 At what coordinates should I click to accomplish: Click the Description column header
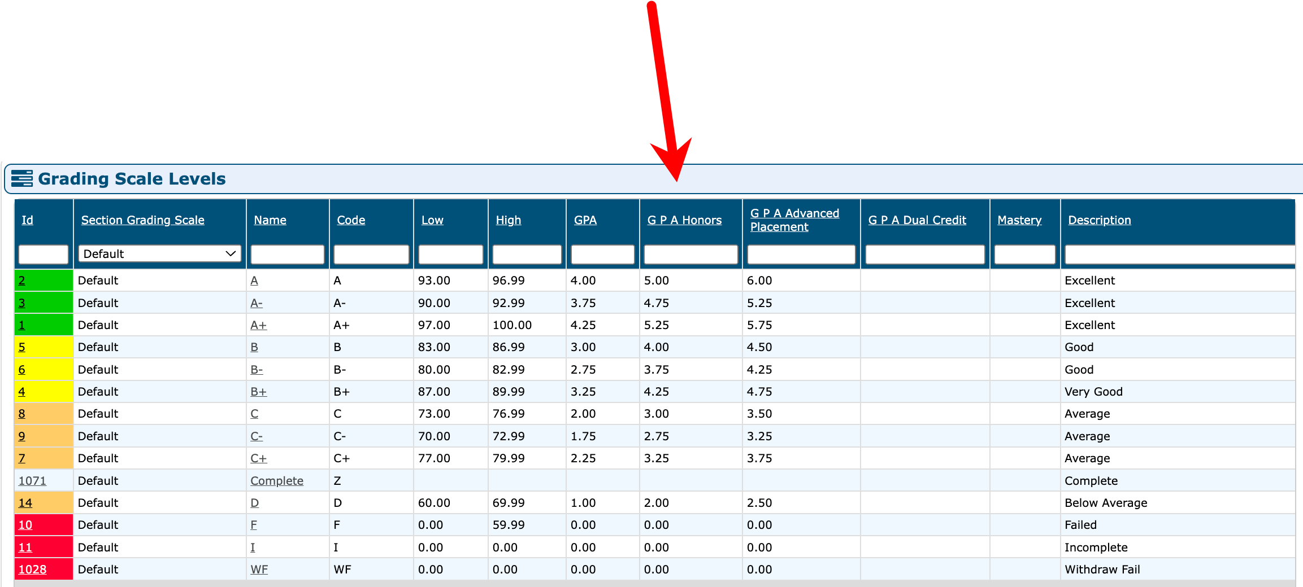click(1099, 220)
